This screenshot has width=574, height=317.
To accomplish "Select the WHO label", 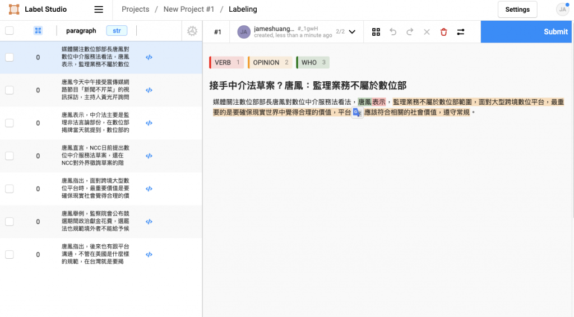I will [313, 63].
